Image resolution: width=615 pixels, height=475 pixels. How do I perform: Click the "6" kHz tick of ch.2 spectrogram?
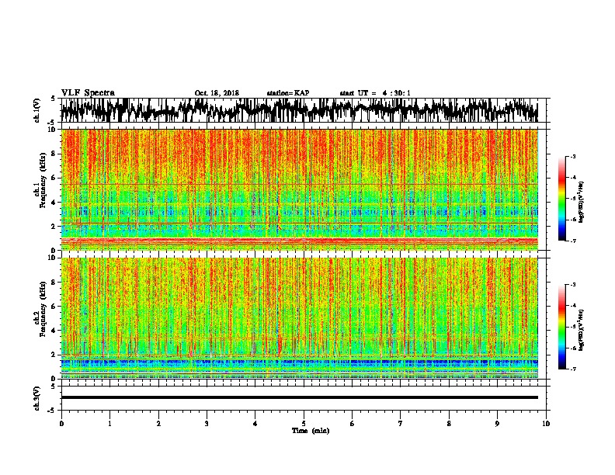pyautogui.click(x=54, y=306)
